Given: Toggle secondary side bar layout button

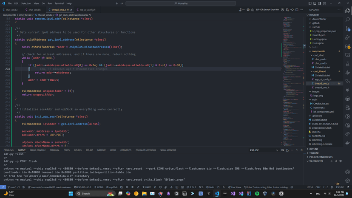Looking at the screenshot, I should tap(318, 3).
